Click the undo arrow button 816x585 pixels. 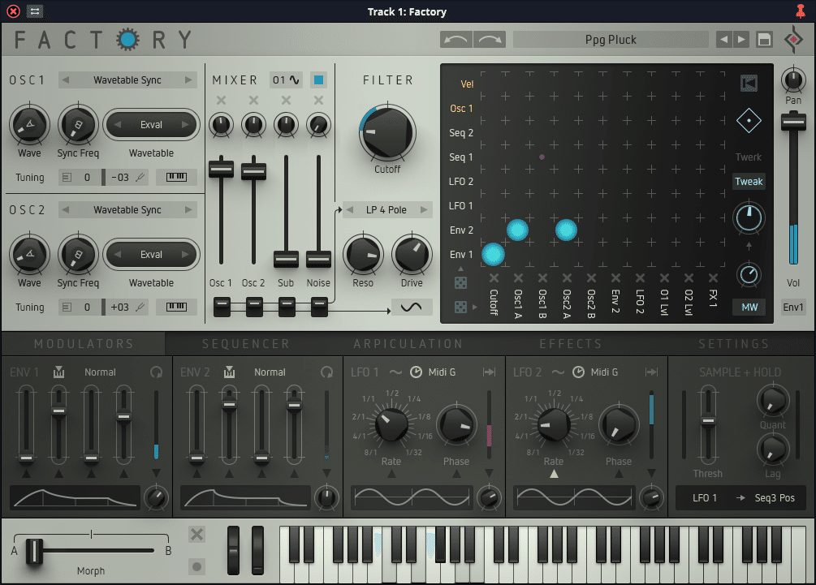pos(455,40)
